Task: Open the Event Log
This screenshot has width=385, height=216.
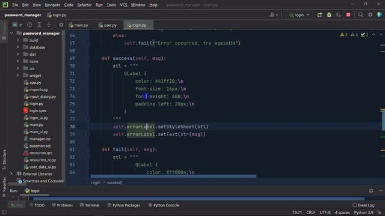Action: pyautogui.click(x=363, y=205)
